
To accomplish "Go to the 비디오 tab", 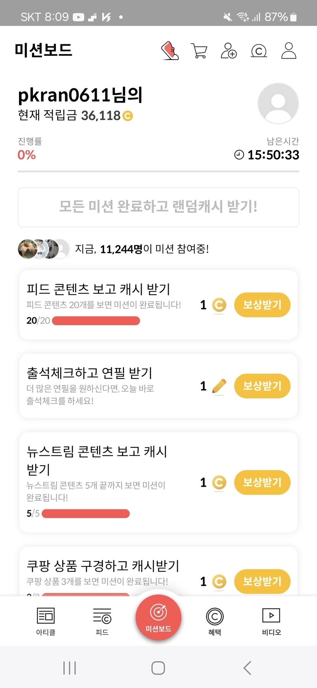I will pyautogui.click(x=271, y=621).
